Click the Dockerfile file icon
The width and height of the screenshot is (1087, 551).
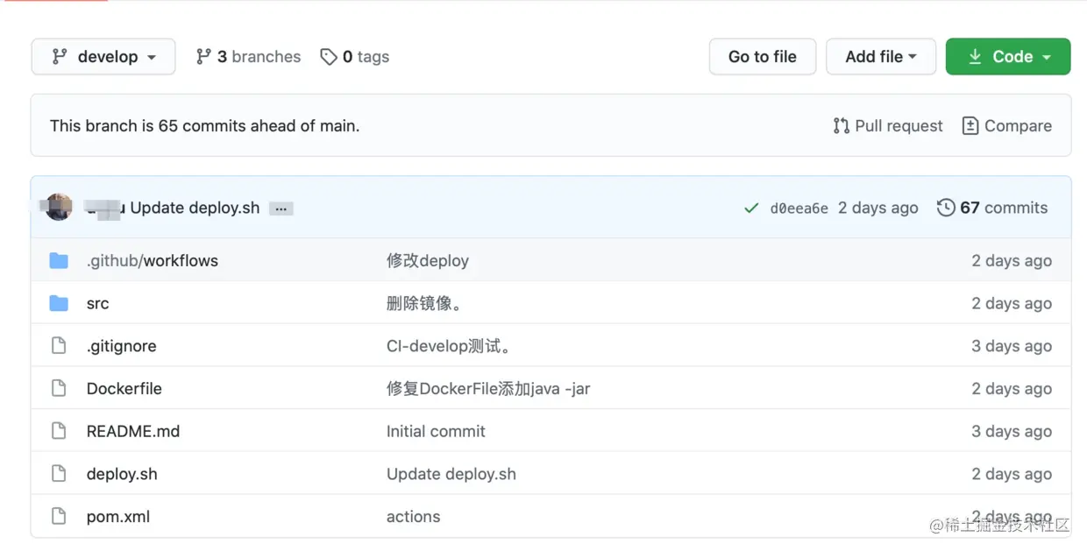[59, 388]
